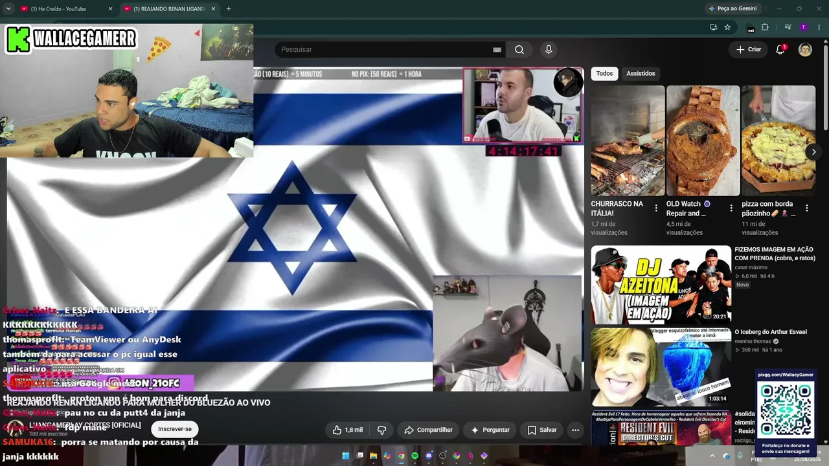
Task: Open the Extensions puzzle icon
Action: pos(765,27)
